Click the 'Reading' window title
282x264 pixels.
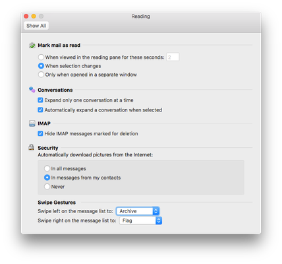point(140,16)
